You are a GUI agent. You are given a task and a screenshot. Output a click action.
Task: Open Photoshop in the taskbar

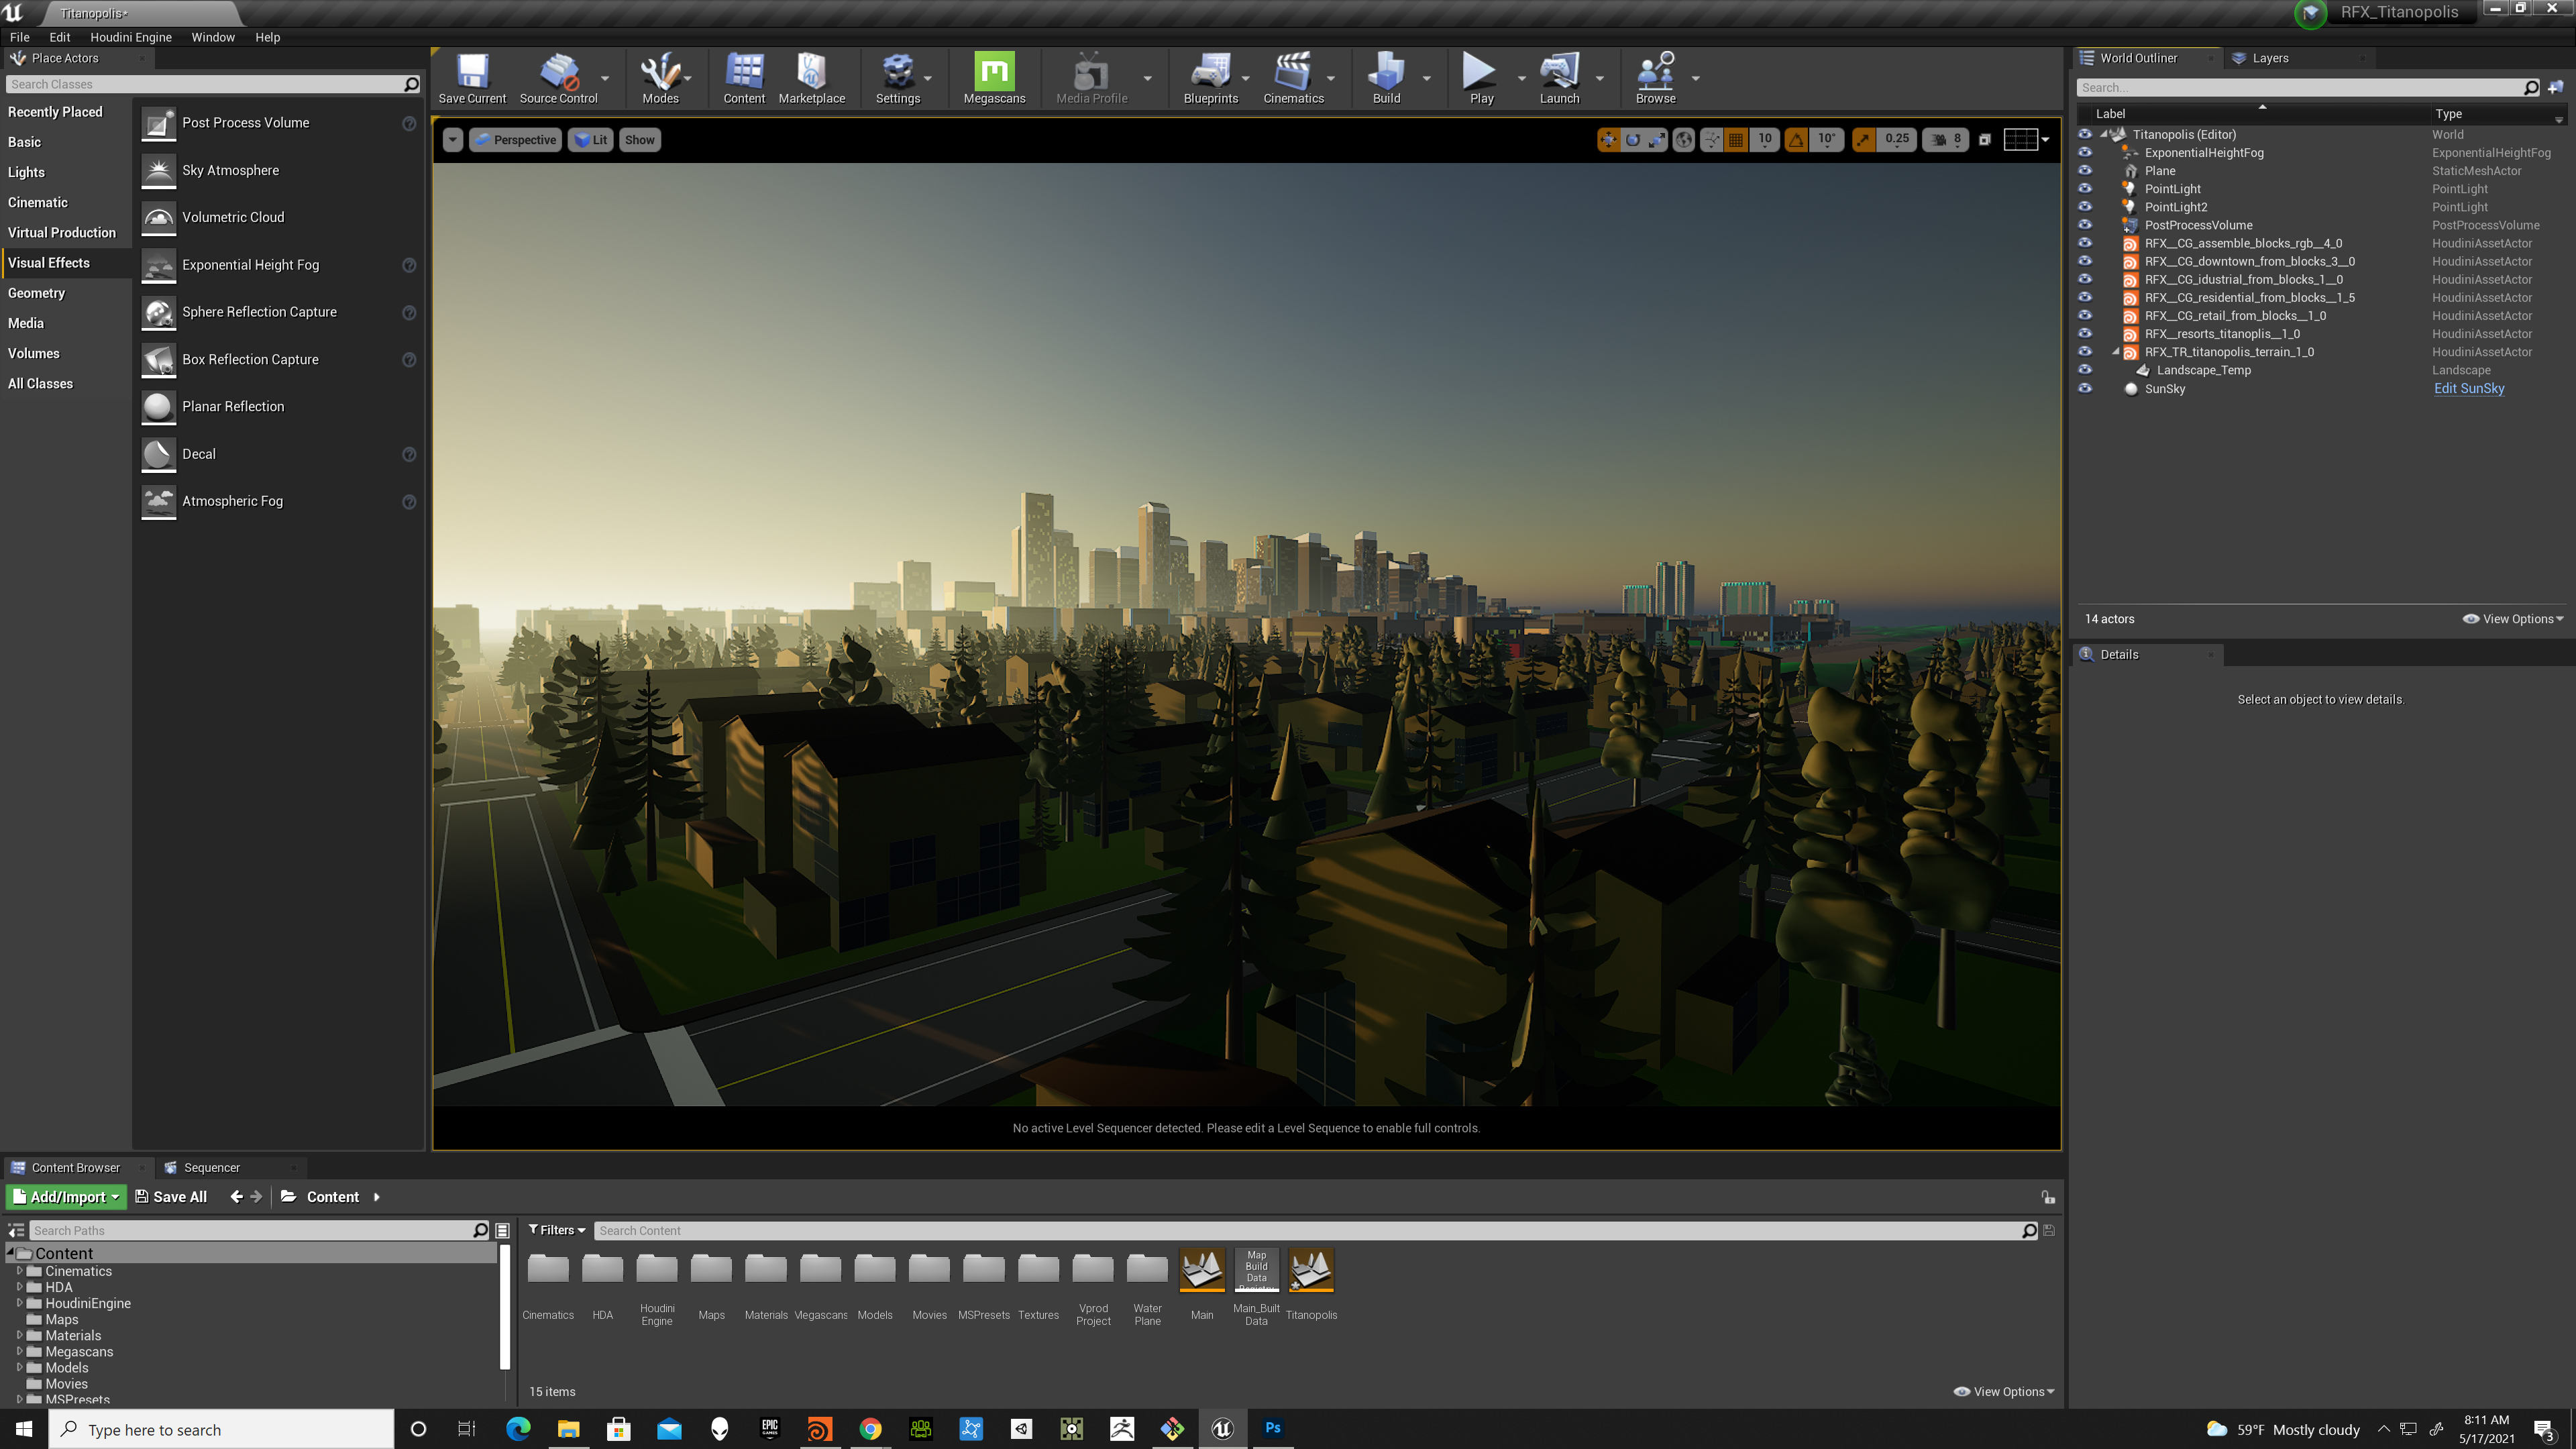pos(1272,1428)
